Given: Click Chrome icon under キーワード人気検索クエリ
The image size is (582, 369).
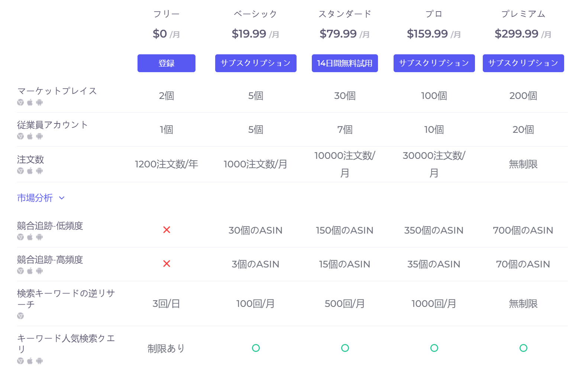Looking at the screenshot, I should click(20, 361).
